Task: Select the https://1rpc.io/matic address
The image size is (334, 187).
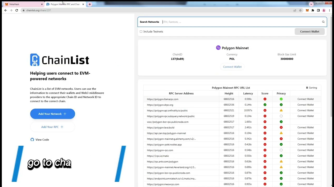Action: point(158,156)
